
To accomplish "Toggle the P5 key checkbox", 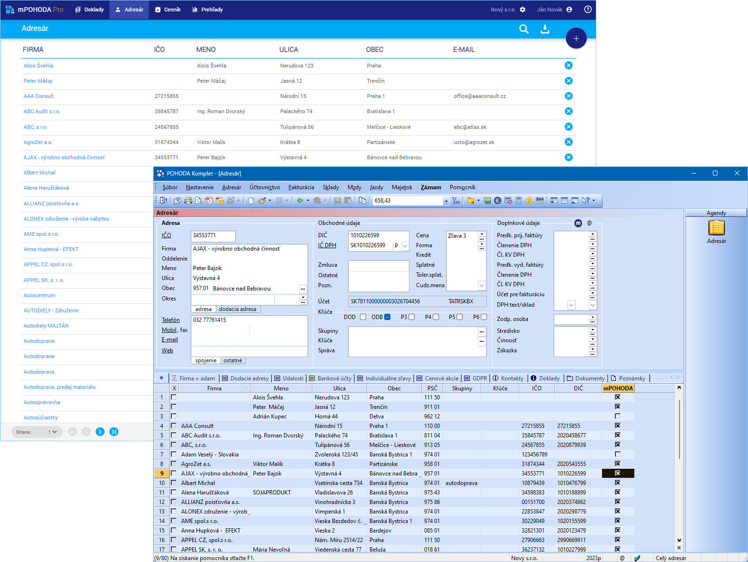I will (459, 317).
